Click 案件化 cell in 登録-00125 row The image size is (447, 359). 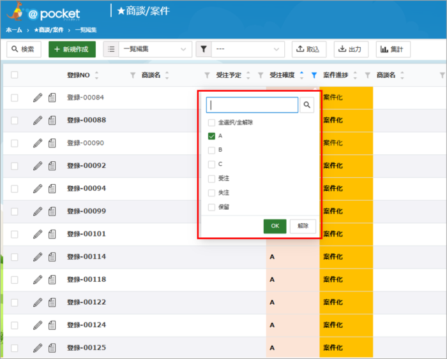pos(346,348)
